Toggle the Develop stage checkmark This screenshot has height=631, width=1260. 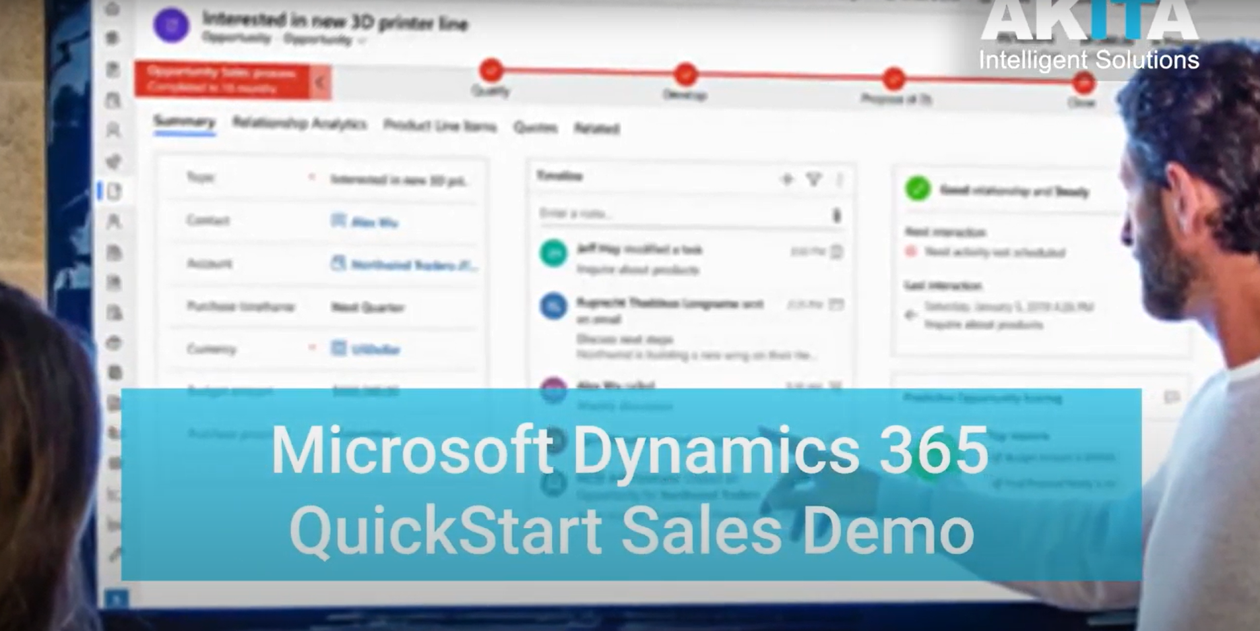[687, 75]
